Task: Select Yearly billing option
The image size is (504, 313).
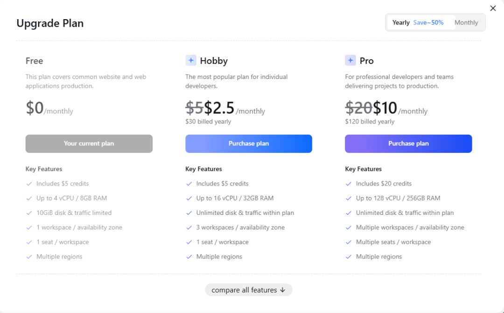Action: point(401,22)
